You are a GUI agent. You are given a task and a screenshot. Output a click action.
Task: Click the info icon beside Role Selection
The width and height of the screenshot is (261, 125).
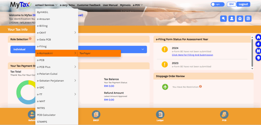pos(30,39)
